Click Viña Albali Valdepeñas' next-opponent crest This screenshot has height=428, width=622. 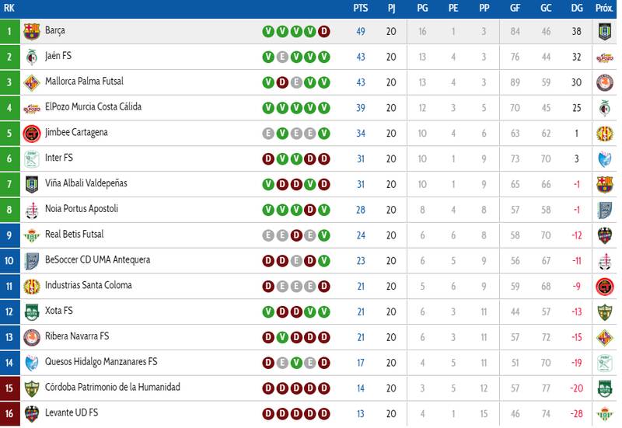coord(604,185)
